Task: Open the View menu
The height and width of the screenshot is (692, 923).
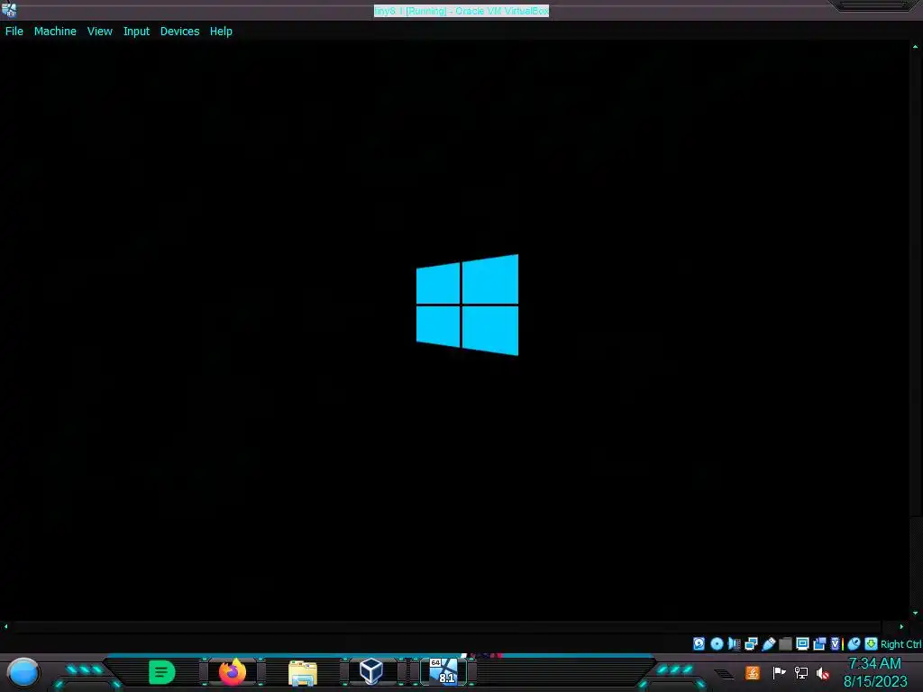Action: pyautogui.click(x=99, y=32)
